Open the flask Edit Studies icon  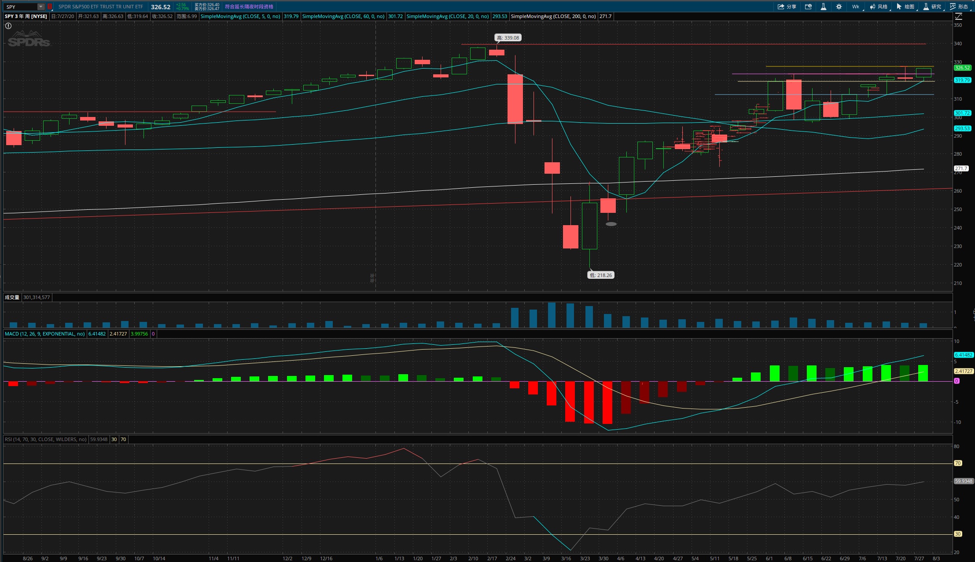823,7
